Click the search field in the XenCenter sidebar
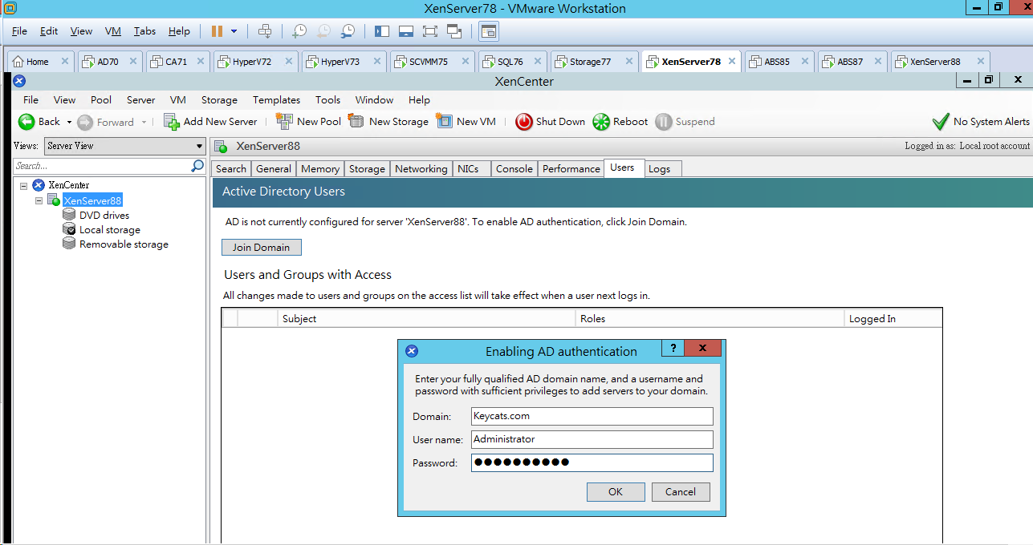 tap(102, 166)
